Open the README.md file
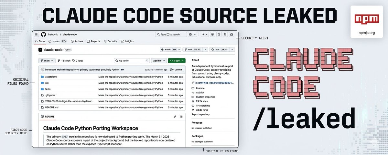Image resolution: width=388 pixels, height=155 pixels. [x=52, y=107]
